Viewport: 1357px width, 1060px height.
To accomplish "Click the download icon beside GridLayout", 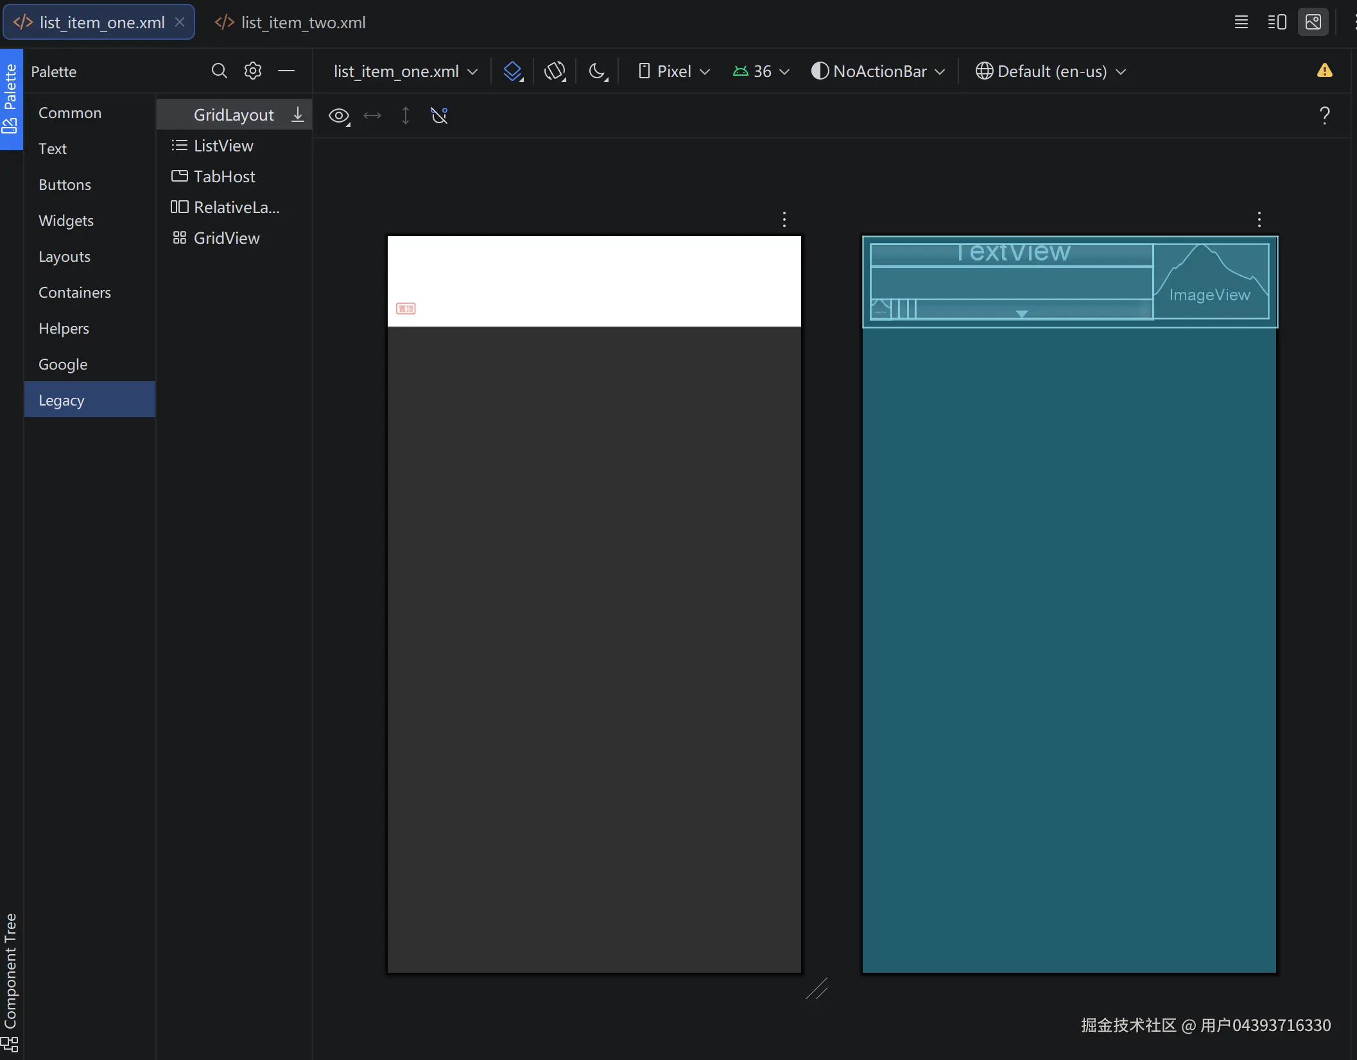I will pyautogui.click(x=298, y=114).
